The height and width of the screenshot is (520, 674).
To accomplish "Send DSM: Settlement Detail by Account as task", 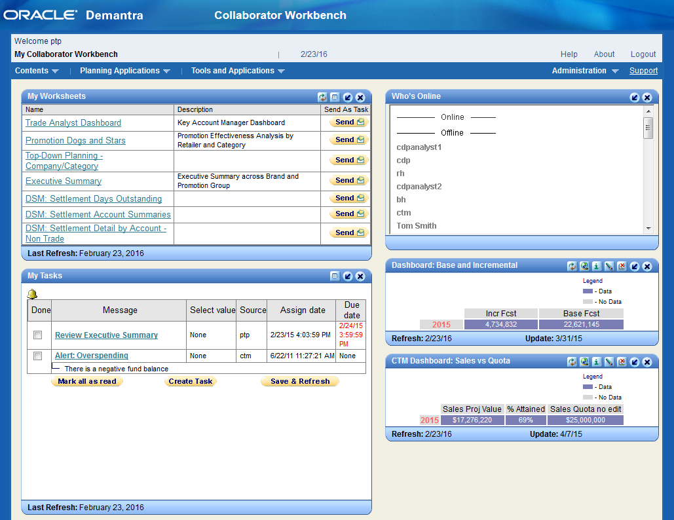I will pos(350,232).
